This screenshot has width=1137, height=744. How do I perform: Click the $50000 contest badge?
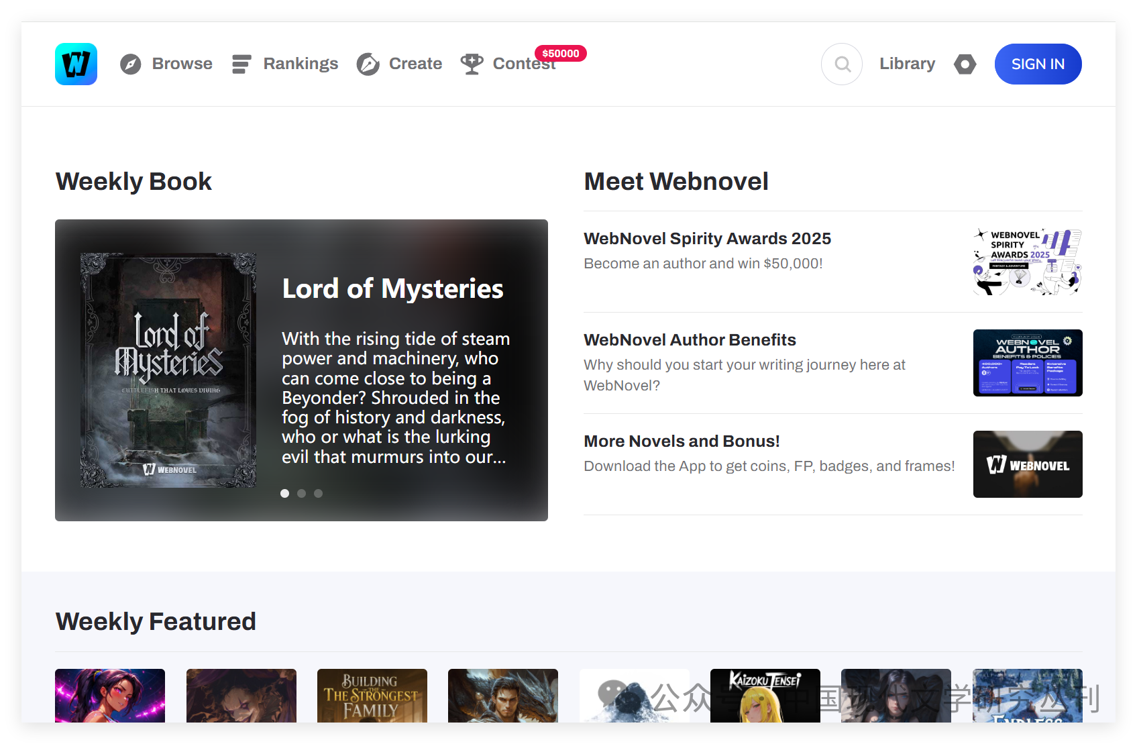click(x=560, y=54)
